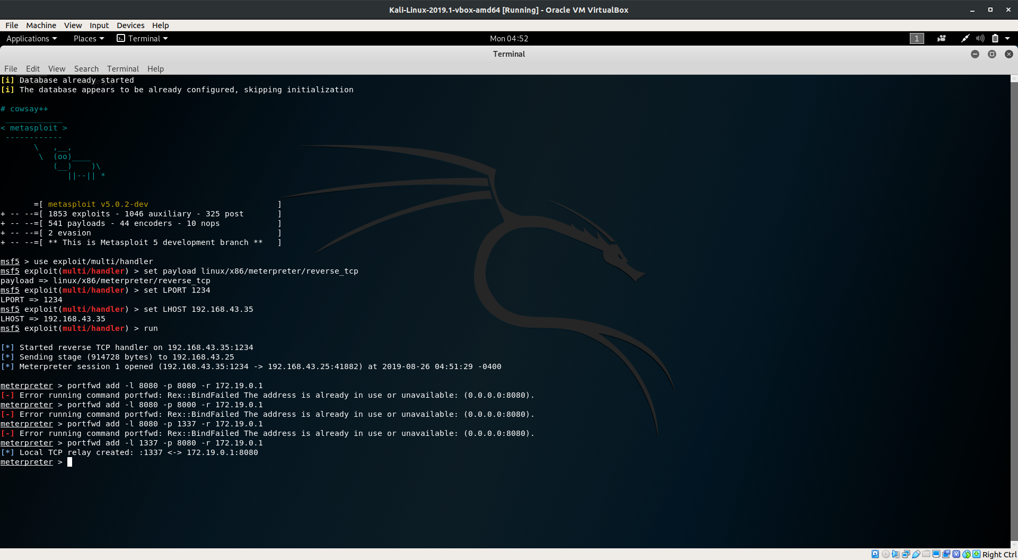The height and width of the screenshot is (560, 1018).
Task: Maximize the Terminal window
Action: click(x=992, y=54)
